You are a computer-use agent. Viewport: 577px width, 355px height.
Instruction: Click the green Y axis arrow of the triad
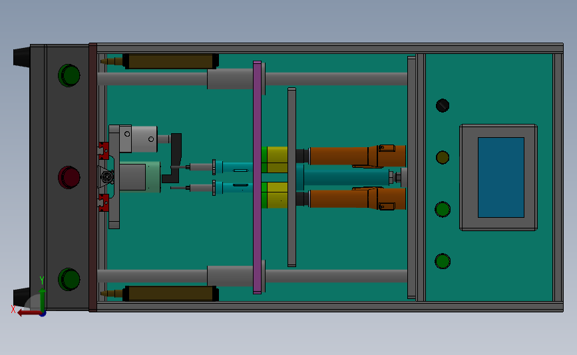point(43,301)
